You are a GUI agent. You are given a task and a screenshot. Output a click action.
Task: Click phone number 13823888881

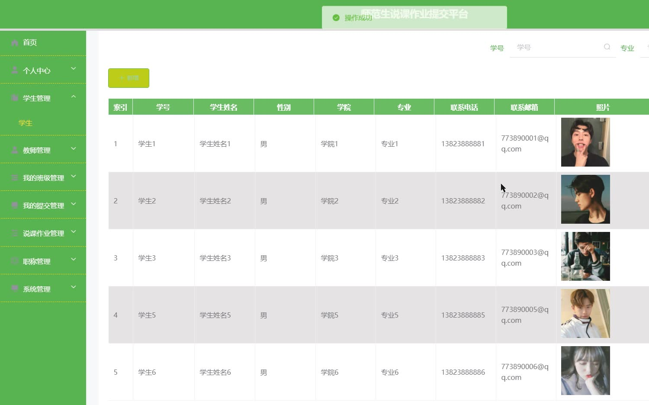pos(463,144)
